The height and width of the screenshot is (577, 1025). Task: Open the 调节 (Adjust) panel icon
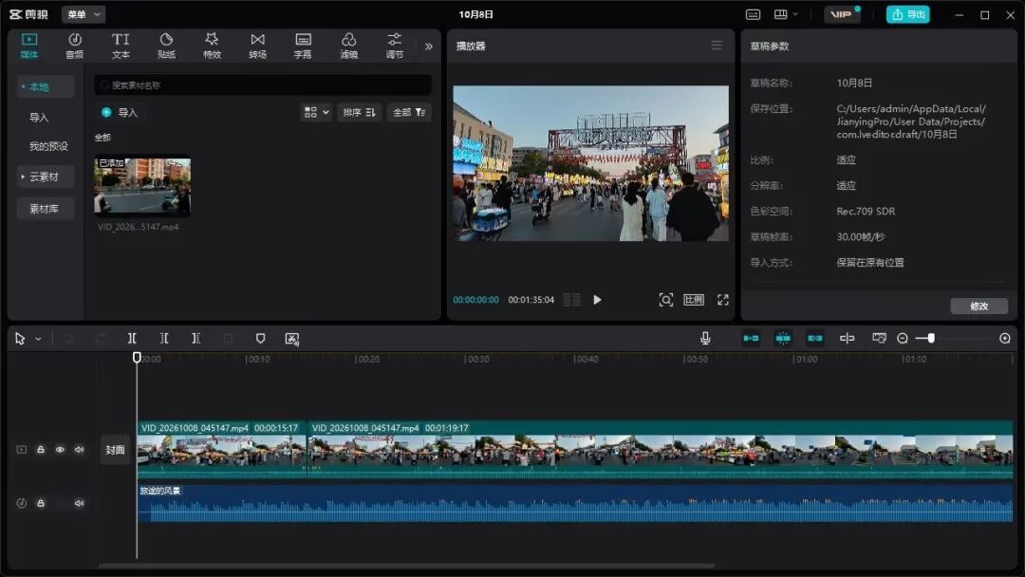click(x=394, y=46)
